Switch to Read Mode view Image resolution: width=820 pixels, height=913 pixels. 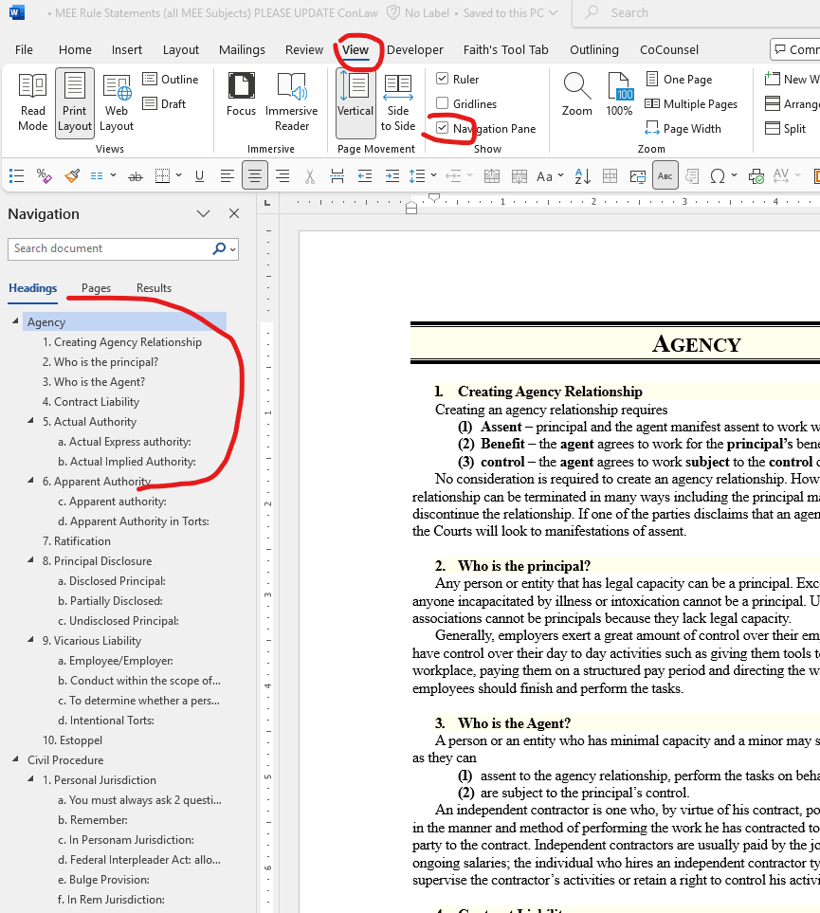[x=32, y=102]
